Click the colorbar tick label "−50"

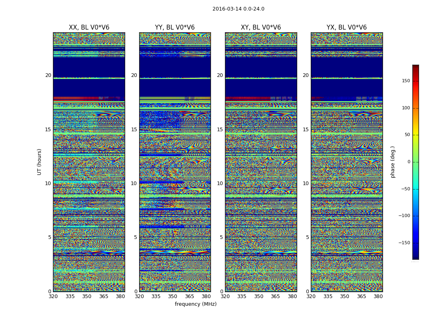pyautogui.click(x=406, y=189)
